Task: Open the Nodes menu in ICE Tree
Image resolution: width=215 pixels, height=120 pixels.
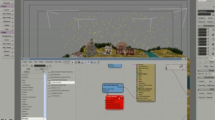Action: 41,62
